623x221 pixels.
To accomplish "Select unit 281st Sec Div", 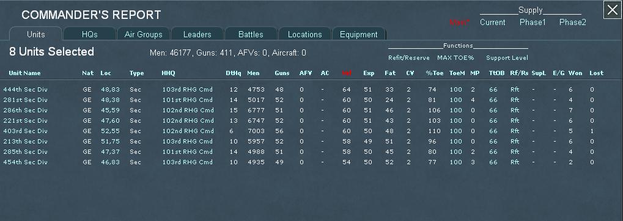I will [x=26, y=100].
